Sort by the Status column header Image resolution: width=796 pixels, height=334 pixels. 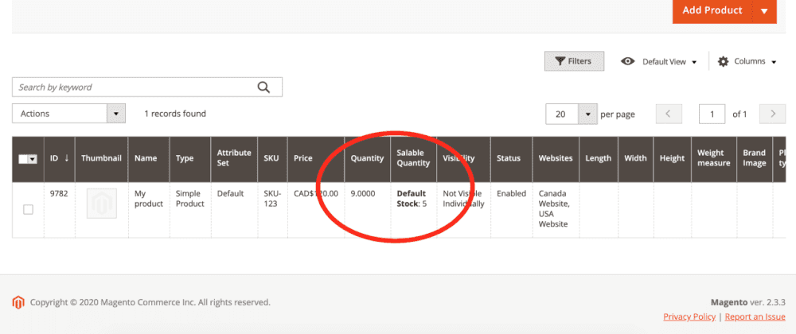(511, 158)
